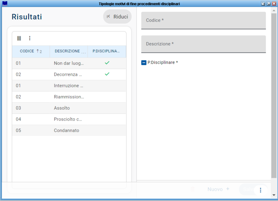Select the 'Decorrenza ...' row
This screenshot has height=201, width=278.
(x=69, y=74)
